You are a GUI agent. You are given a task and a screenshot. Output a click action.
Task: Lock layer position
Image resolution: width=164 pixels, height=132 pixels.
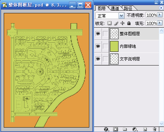click(123, 23)
